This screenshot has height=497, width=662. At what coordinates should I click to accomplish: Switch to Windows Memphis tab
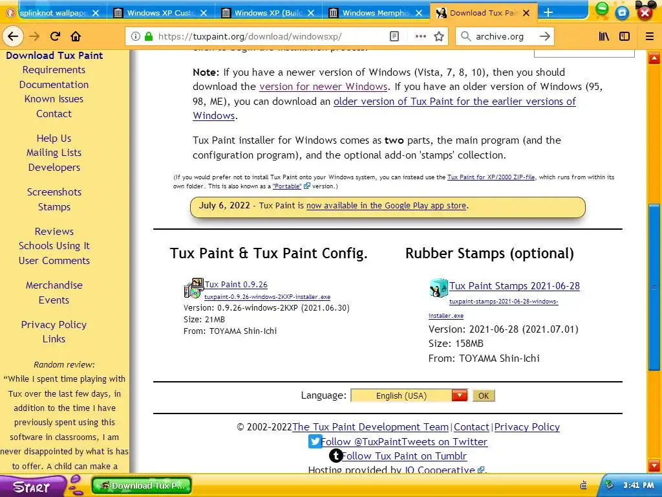pos(376,13)
